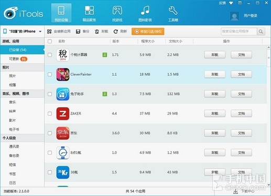Uninstall 8点1氪 with its 卸载 button
Viewport: 271px width, 196px height.
click(215, 153)
